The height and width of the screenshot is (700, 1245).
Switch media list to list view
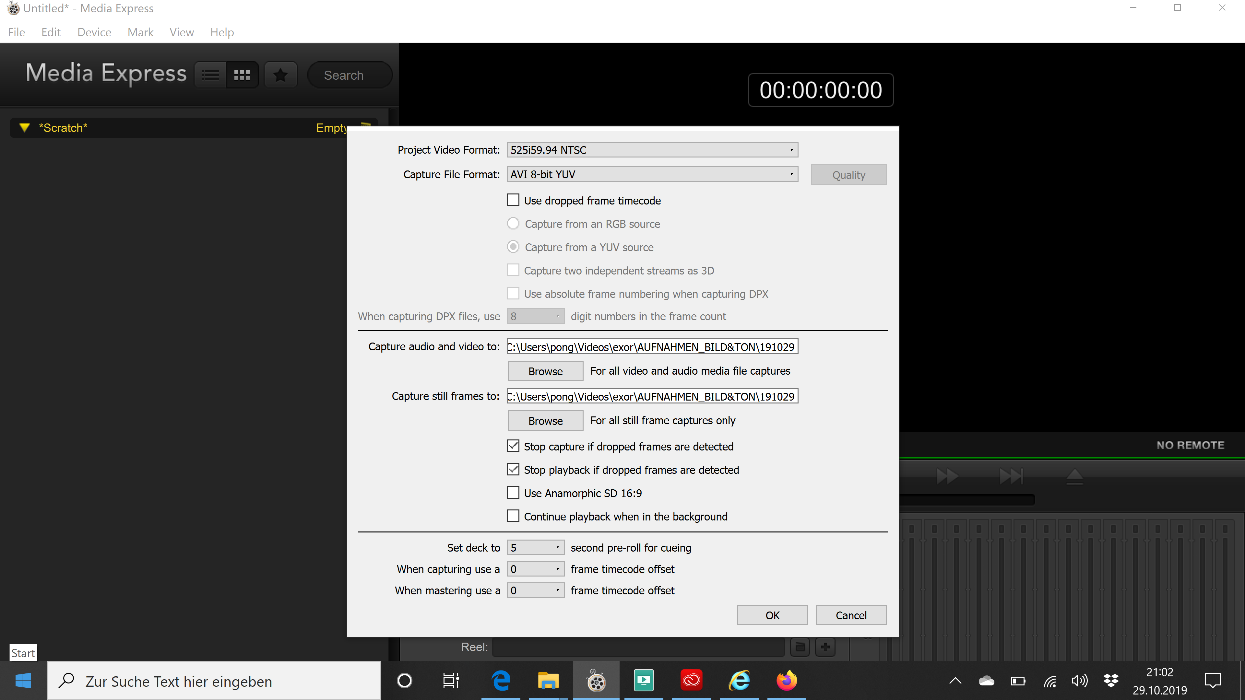point(210,75)
